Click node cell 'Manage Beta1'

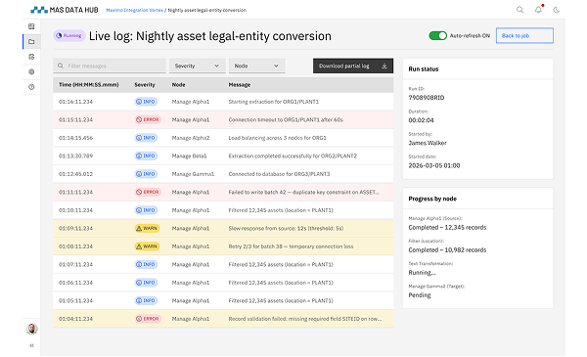click(x=189, y=156)
